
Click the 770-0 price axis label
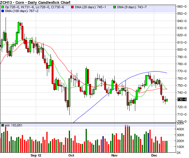coord(182,71)
